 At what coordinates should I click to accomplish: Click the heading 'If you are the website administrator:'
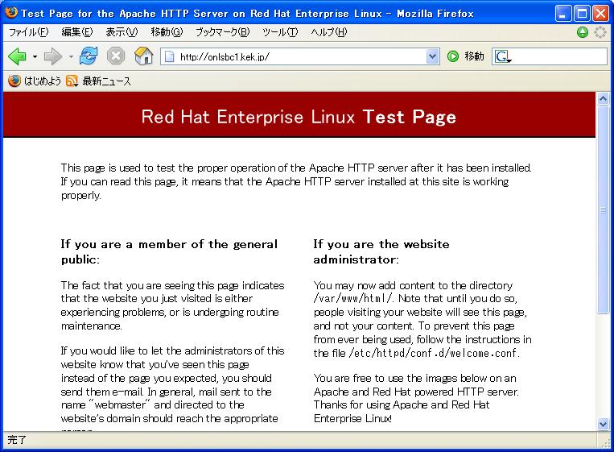[381, 251]
